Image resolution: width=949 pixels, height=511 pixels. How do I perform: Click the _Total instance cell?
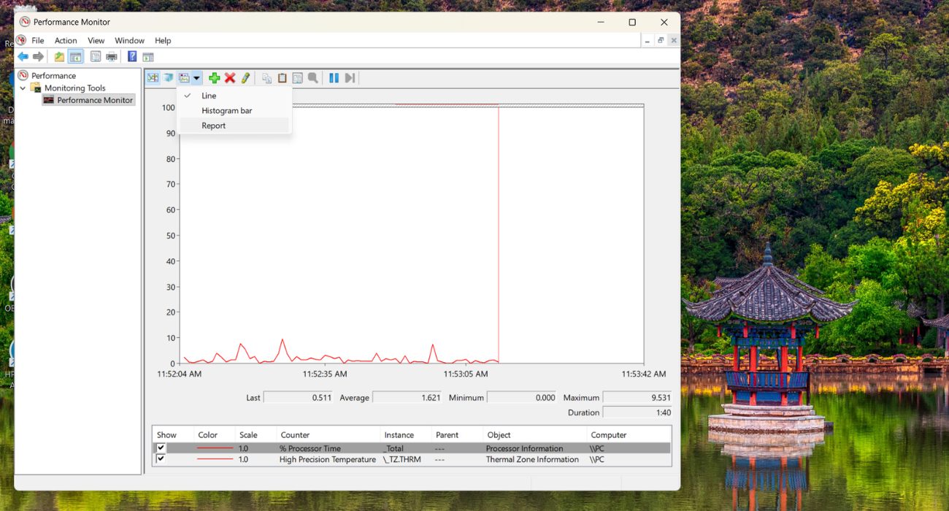[393, 448]
